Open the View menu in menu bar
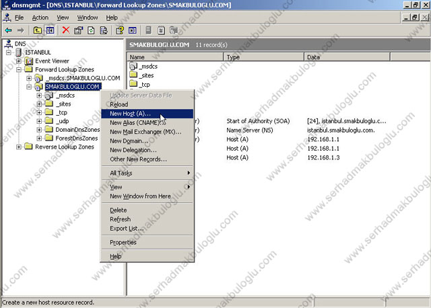The height and width of the screenshot is (308, 431). point(63,17)
